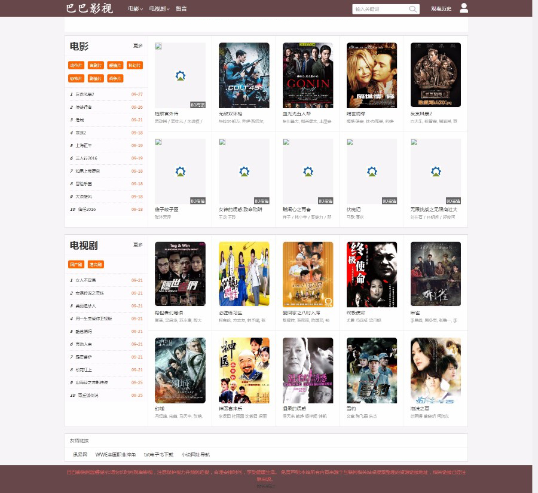538x493 pixels.
Task: Select the 终极使命 TV poster
Action: pos(372,274)
